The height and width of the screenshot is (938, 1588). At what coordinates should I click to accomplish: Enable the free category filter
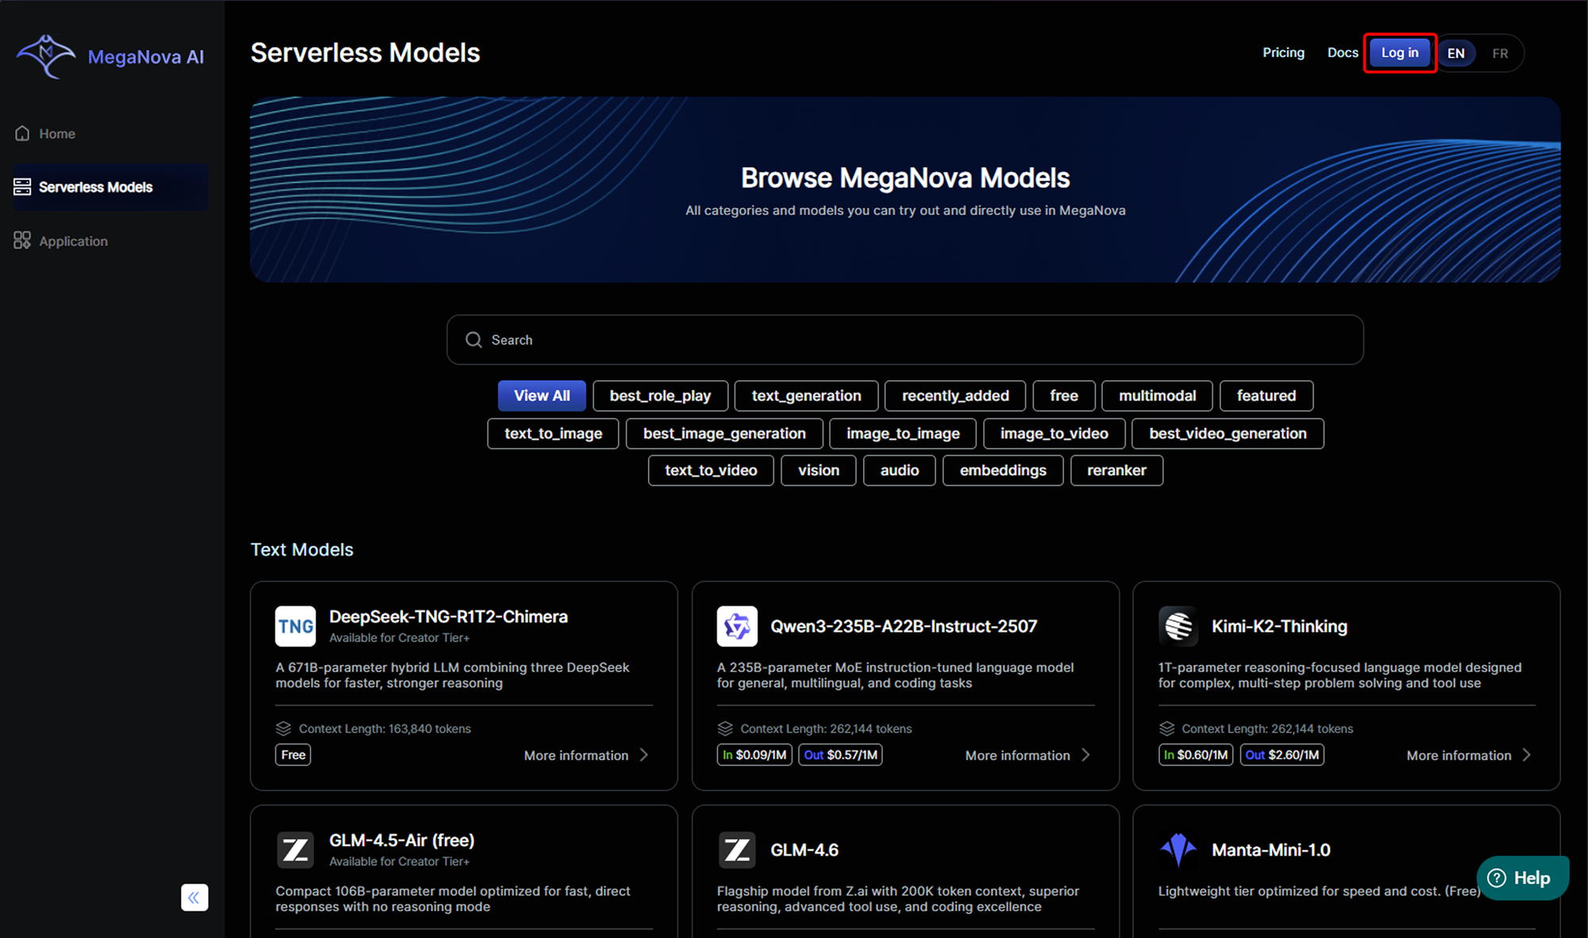click(x=1063, y=395)
